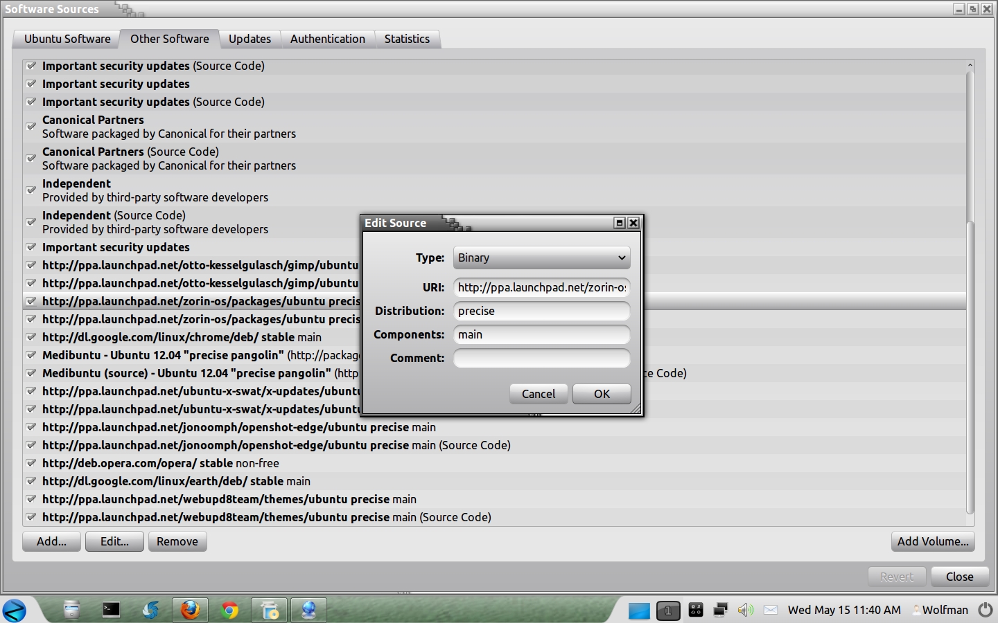The image size is (998, 623).
Task: Open the mail envelope indicator
Action: tap(770, 610)
